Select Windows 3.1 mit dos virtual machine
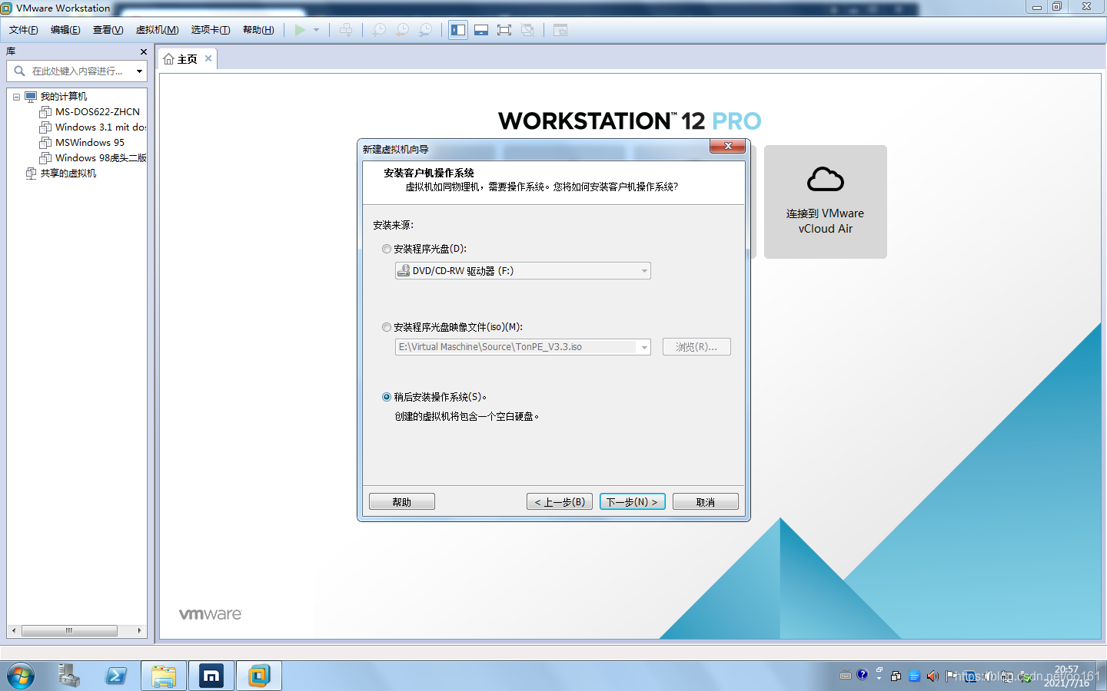The width and height of the screenshot is (1107, 691). [100, 127]
